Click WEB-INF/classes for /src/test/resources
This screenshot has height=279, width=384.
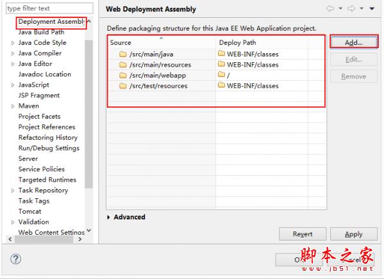pos(253,86)
